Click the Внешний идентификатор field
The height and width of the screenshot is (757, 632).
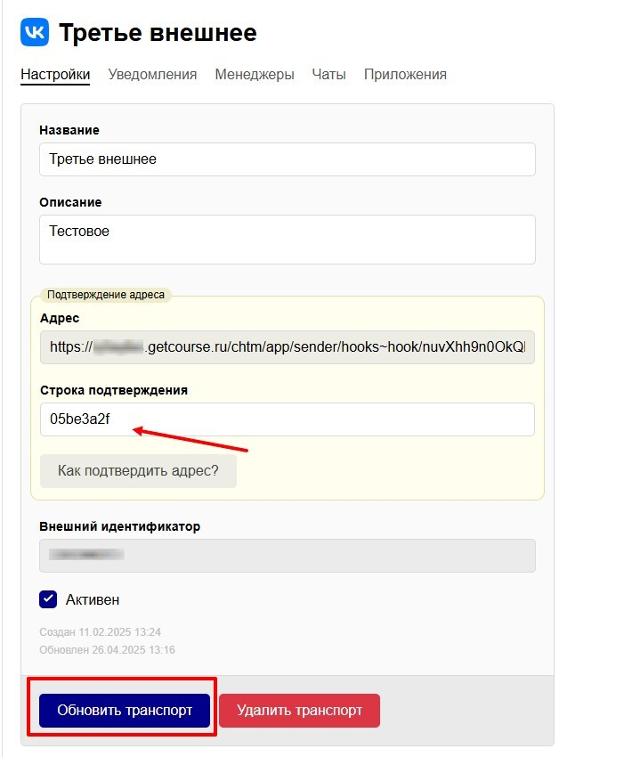point(288,556)
